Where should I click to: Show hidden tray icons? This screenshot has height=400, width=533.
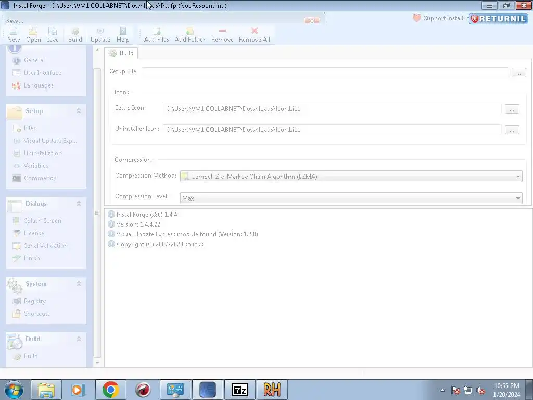[x=442, y=391]
